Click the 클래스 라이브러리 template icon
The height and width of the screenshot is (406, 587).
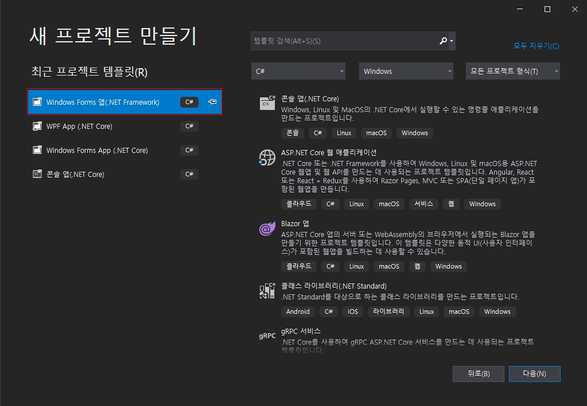pos(267,291)
